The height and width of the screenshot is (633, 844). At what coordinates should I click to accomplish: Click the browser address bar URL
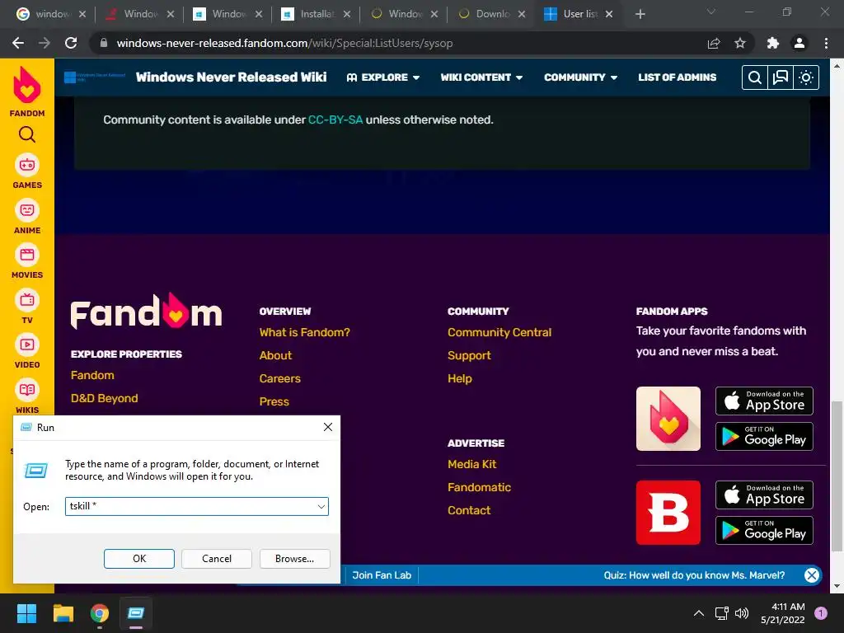[284, 43]
